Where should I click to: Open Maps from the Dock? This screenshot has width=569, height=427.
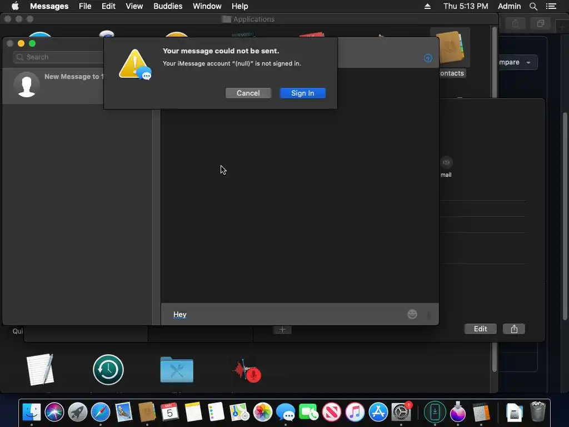tap(239, 412)
